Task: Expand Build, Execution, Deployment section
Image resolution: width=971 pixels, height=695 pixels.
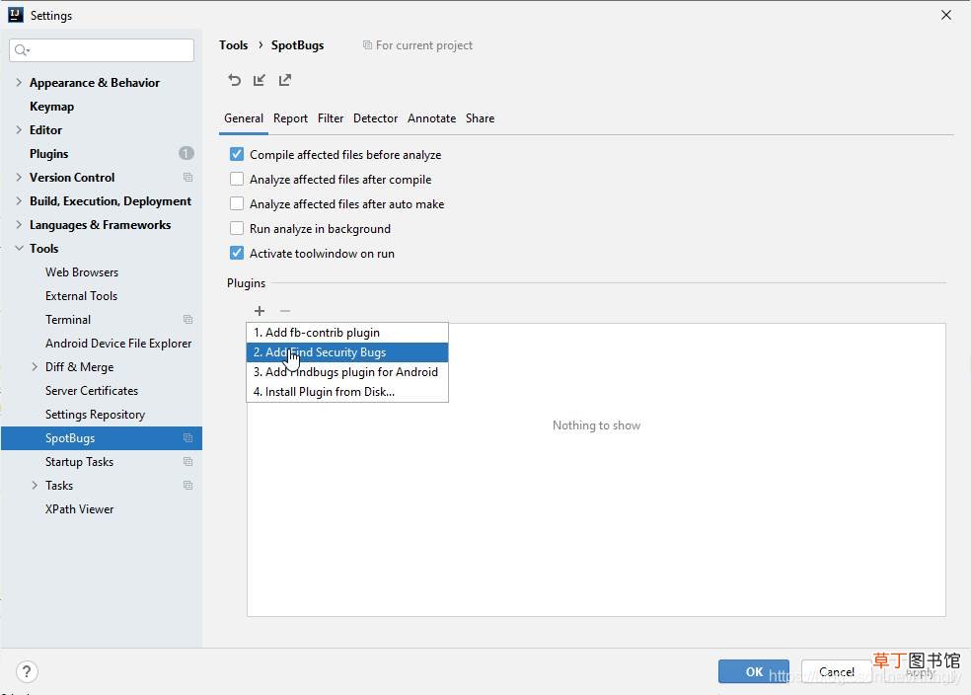Action: (19, 200)
